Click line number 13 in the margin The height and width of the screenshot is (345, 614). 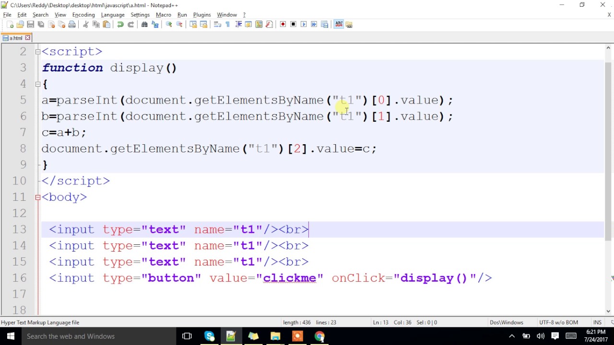(x=19, y=230)
